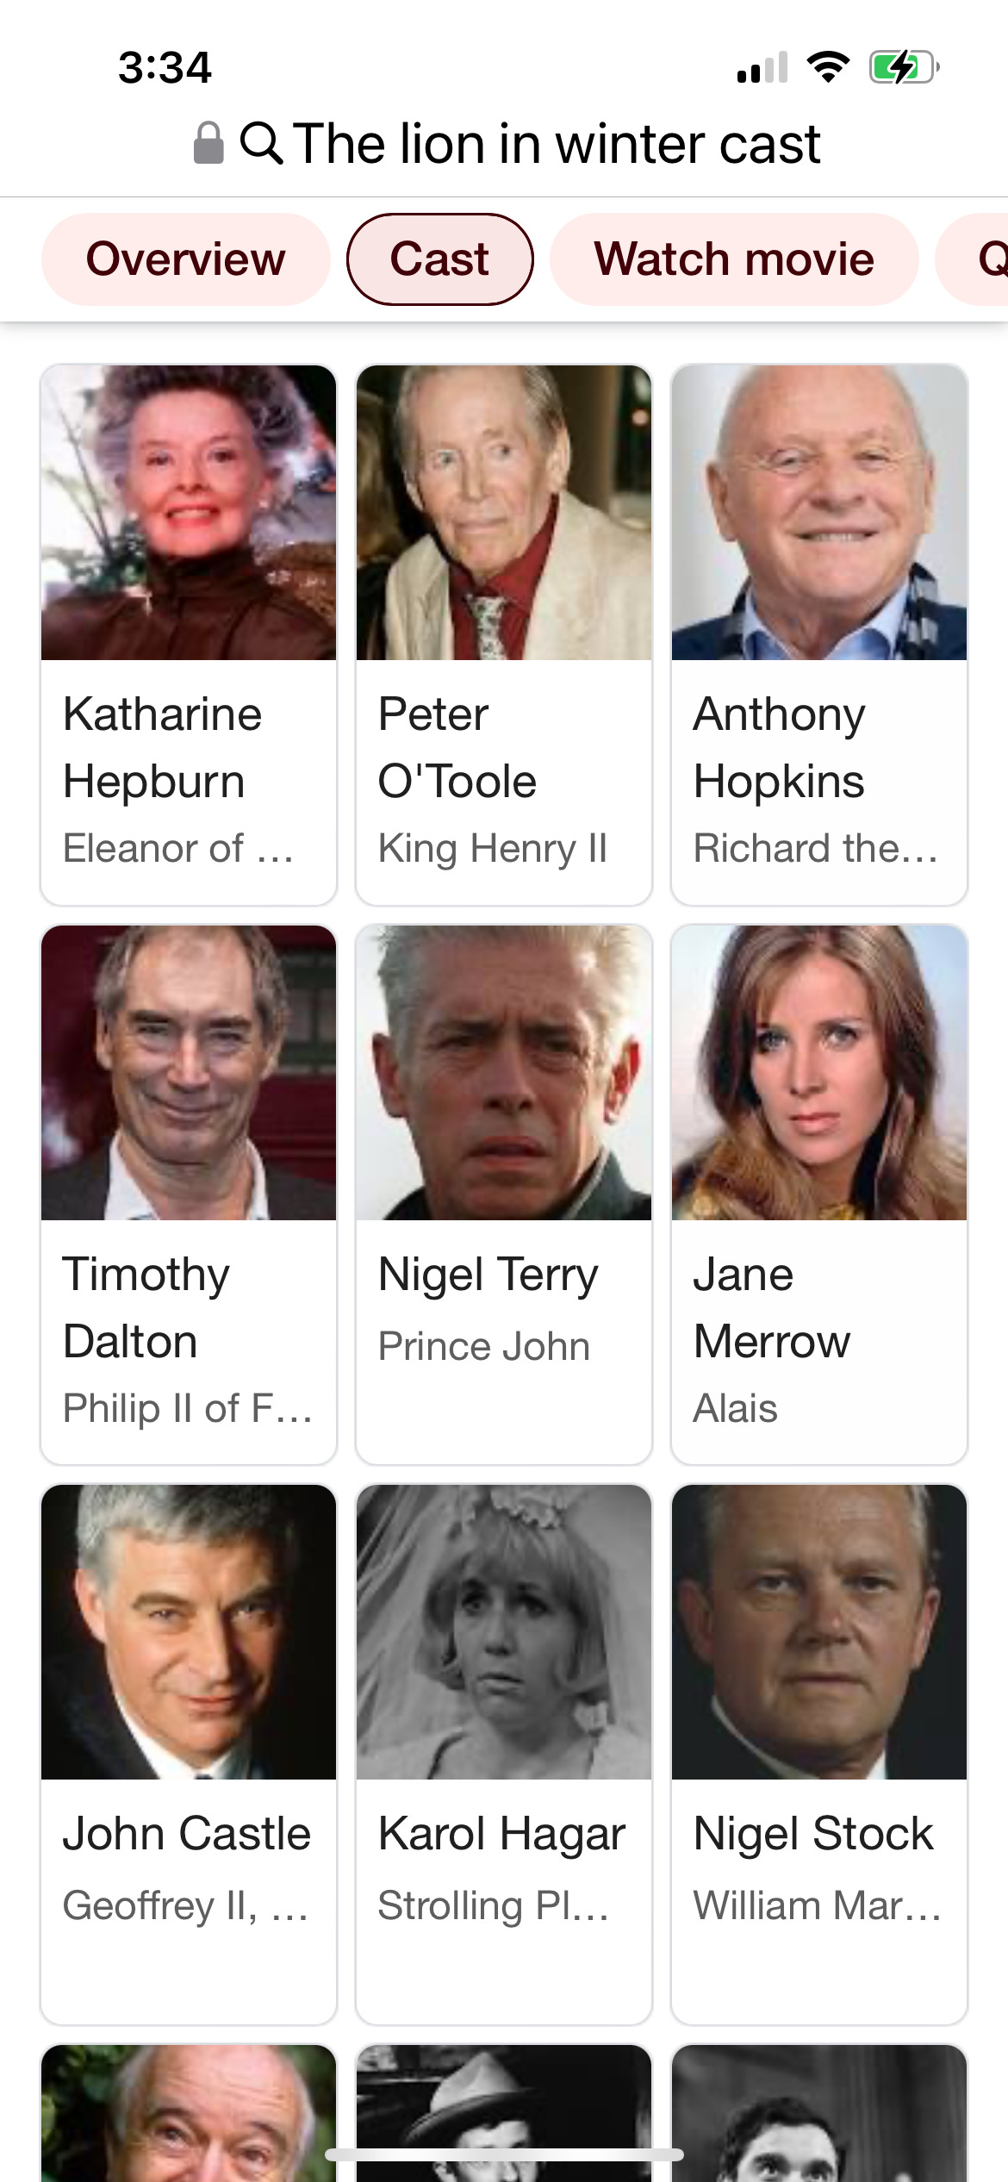Select the Nigel Terry name link

click(x=488, y=1275)
